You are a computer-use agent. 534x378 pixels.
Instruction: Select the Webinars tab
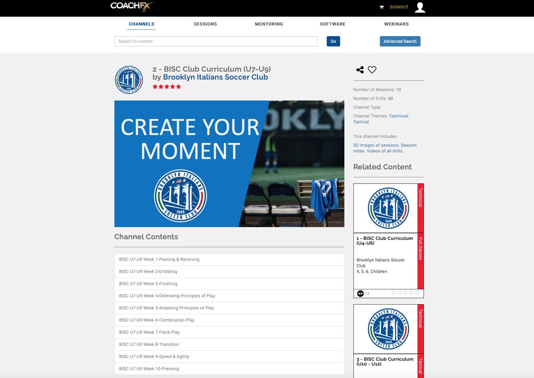pos(396,24)
